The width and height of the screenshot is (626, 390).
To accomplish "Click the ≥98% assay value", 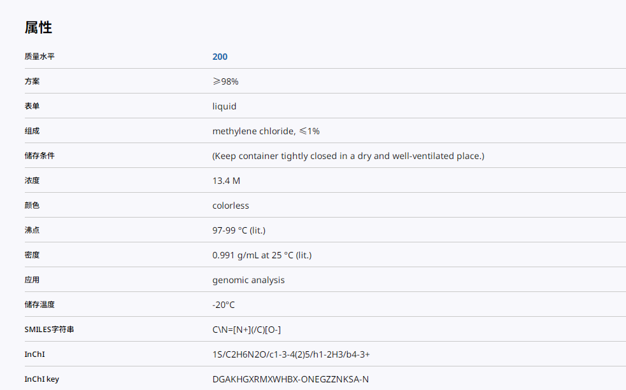I will [x=225, y=81].
